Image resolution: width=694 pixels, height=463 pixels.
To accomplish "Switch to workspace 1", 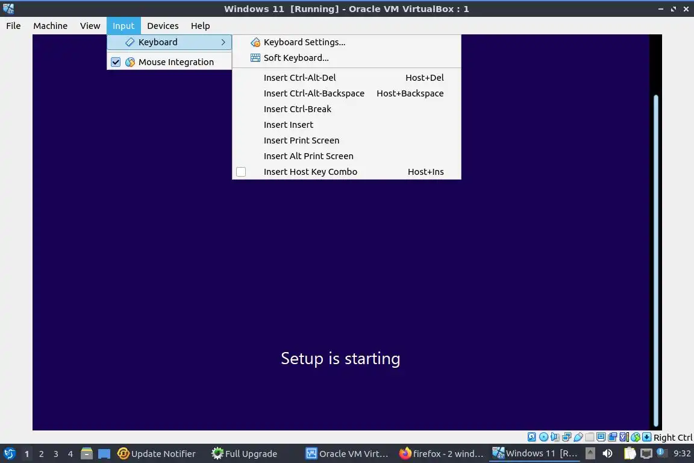I will (27, 454).
